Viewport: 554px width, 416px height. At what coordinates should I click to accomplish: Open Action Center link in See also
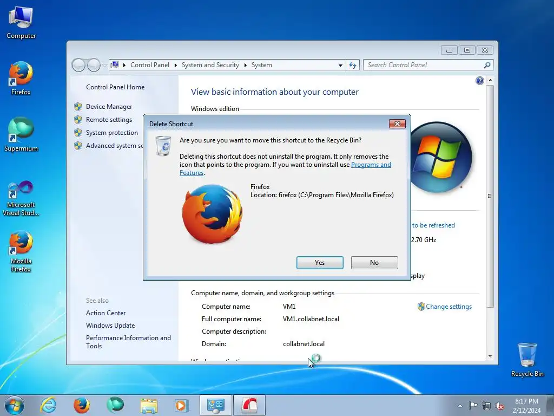pyautogui.click(x=105, y=313)
